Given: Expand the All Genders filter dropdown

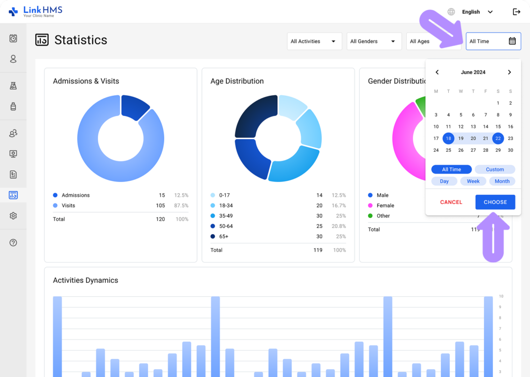Looking at the screenshot, I should tap(374, 41).
